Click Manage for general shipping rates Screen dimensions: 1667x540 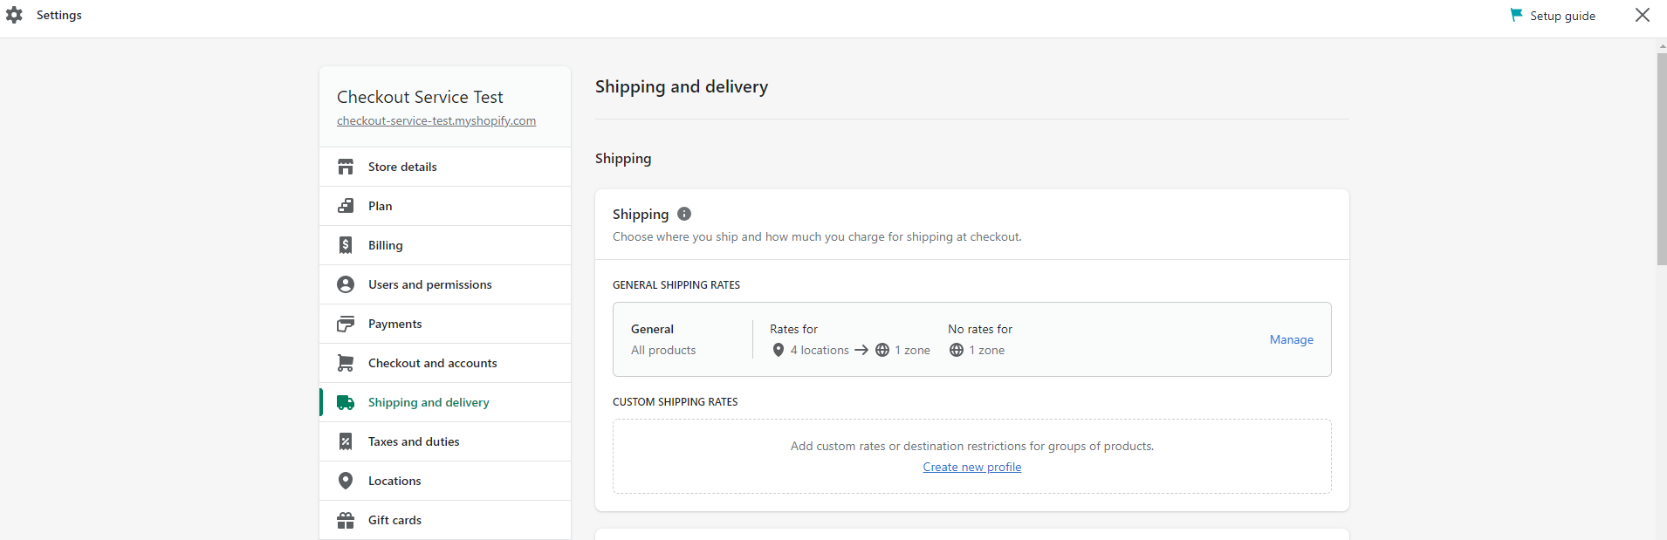pos(1292,339)
